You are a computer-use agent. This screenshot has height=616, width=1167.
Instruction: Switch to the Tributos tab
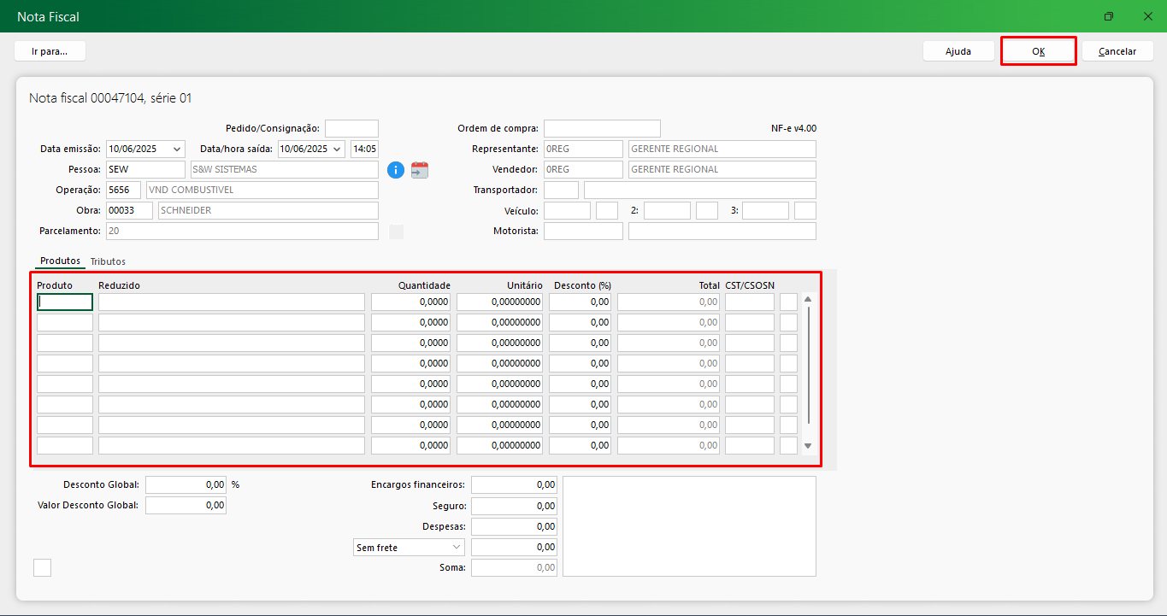coord(108,261)
